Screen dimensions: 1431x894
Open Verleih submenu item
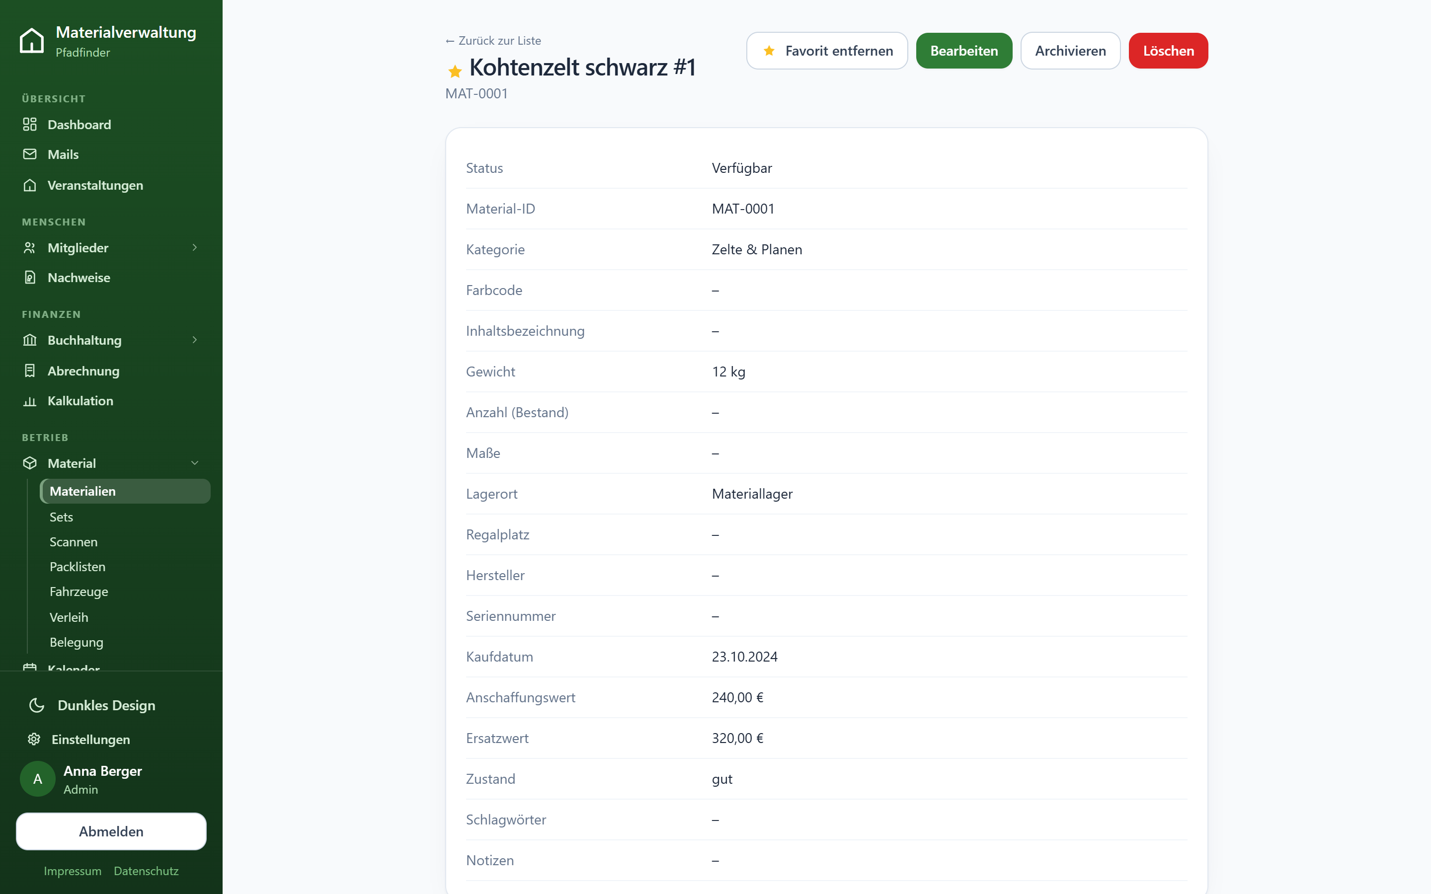125,617
